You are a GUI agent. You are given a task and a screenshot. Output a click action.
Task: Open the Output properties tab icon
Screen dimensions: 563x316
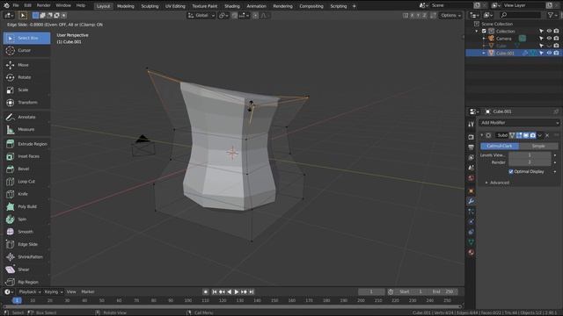click(472, 147)
